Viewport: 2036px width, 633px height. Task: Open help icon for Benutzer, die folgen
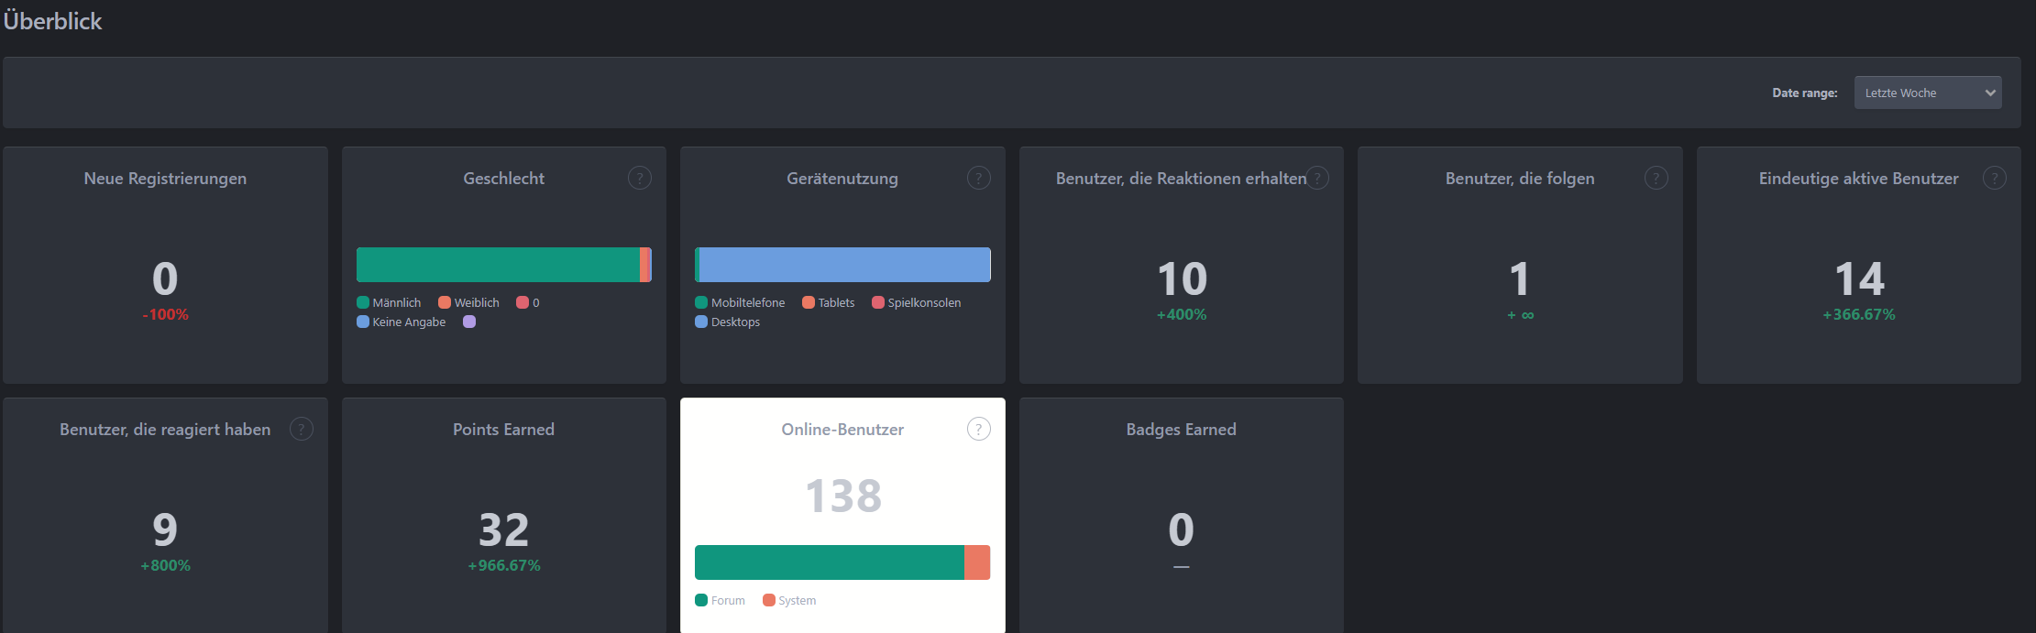coord(1656,178)
